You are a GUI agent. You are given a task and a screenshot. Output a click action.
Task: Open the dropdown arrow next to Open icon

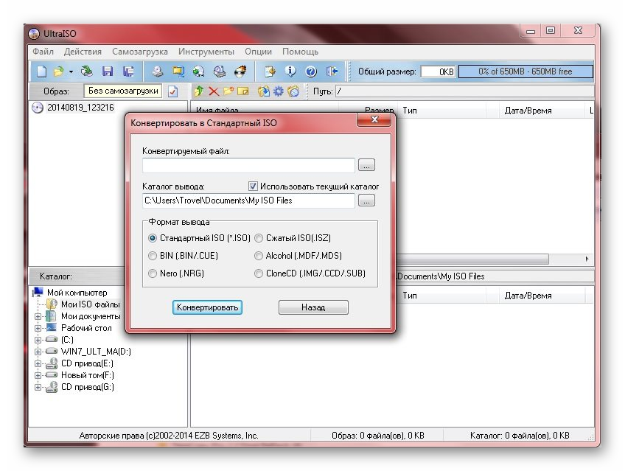[x=71, y=72]
